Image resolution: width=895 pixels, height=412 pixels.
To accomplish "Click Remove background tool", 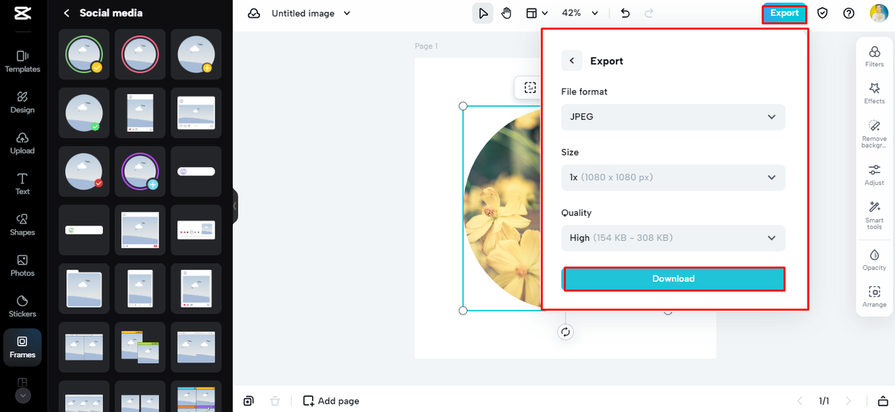I will pos(874,134).
